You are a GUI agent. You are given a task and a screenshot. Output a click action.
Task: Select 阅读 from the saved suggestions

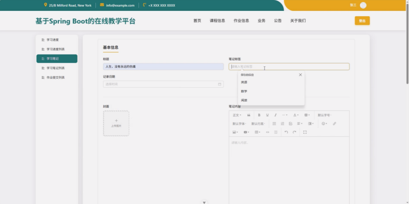(x=271, y=101)
